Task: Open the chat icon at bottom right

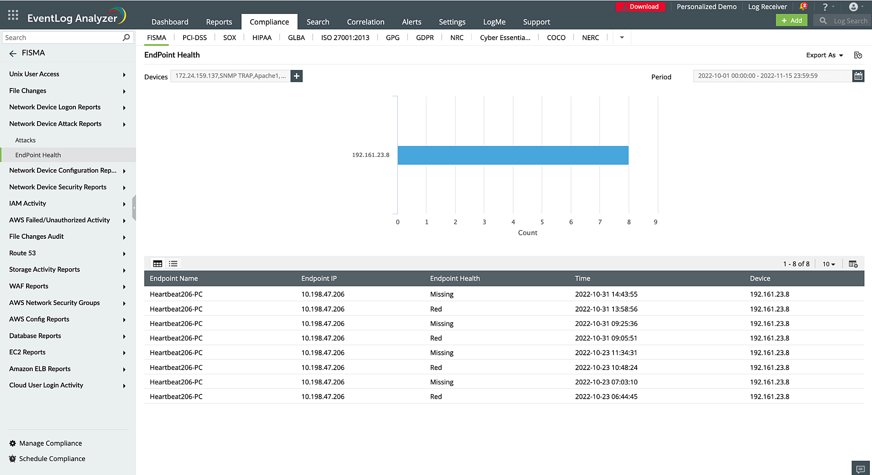Action: 860,469
